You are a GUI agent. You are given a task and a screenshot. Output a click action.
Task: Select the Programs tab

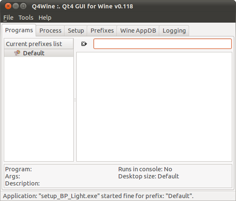[19, 30]
